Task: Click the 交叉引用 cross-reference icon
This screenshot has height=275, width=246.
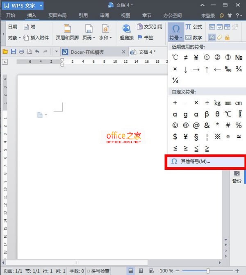Action: [150, 27]
